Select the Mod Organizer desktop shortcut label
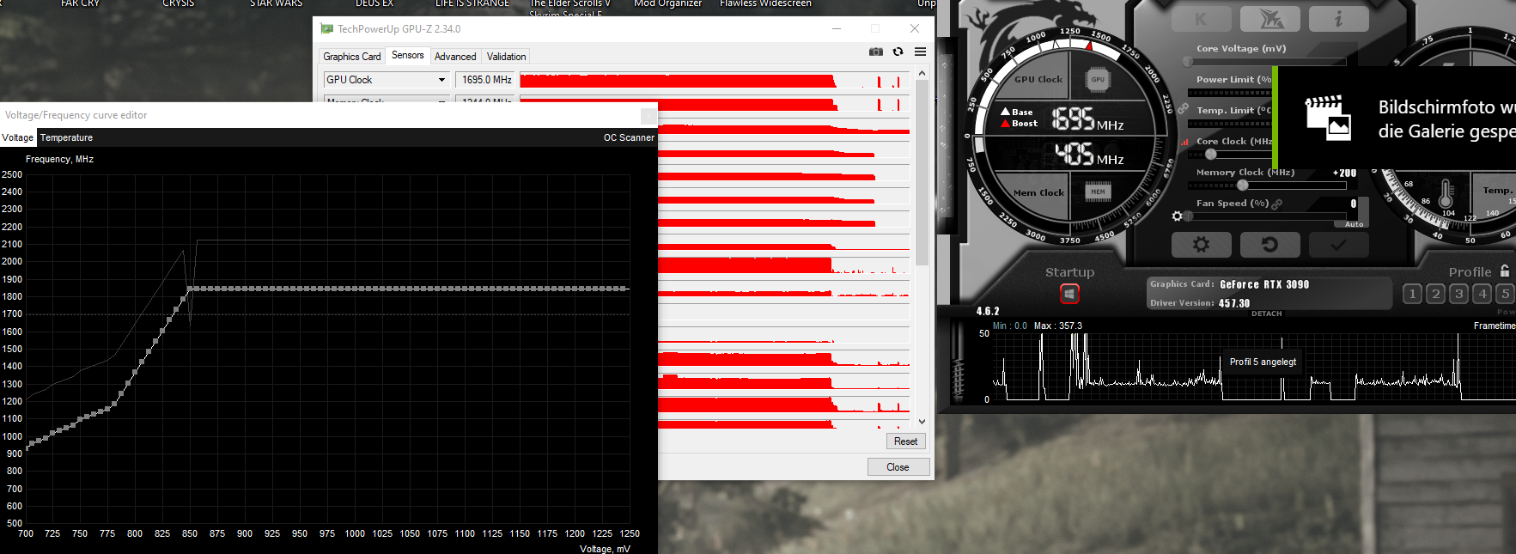The width and height of the screenshot is (1516, 554). click(x=667, y=3)
